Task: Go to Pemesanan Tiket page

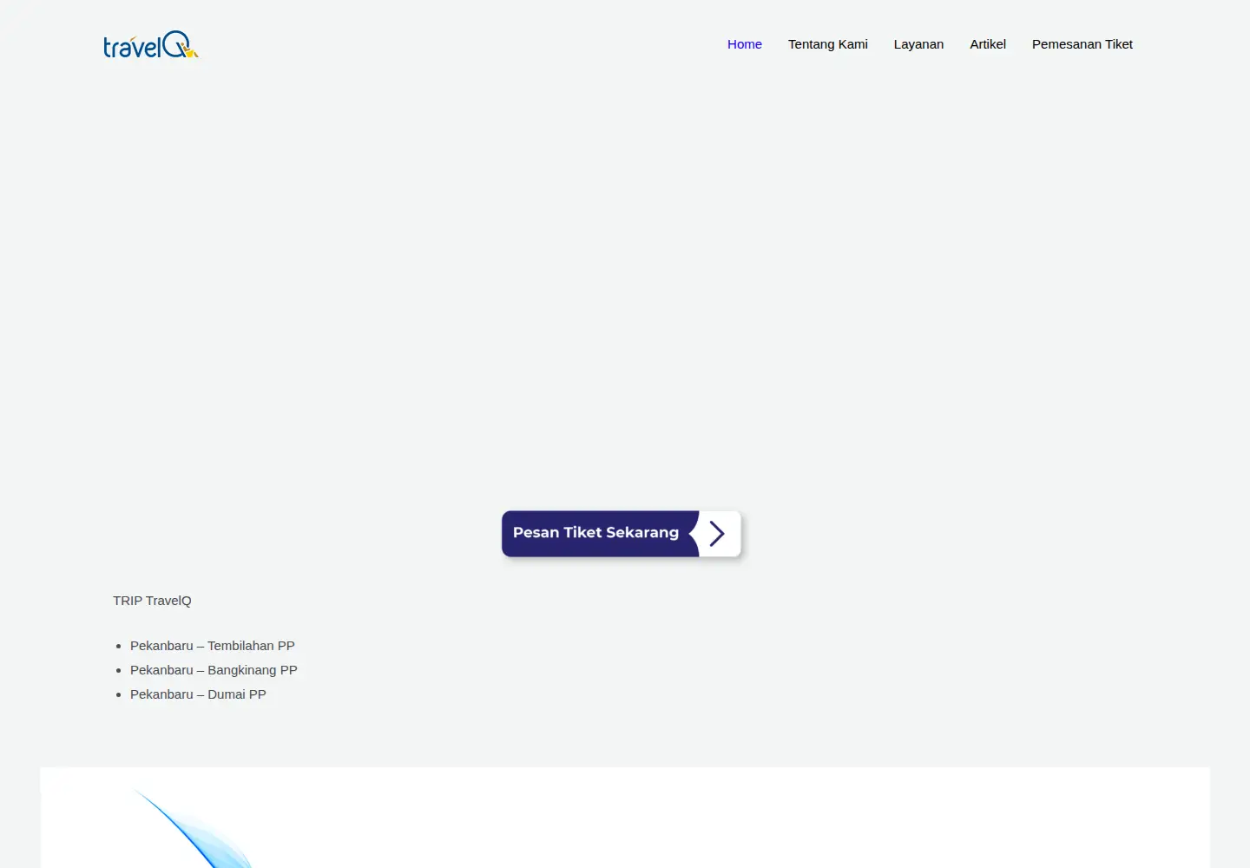Action: [x=1082, y=44]
